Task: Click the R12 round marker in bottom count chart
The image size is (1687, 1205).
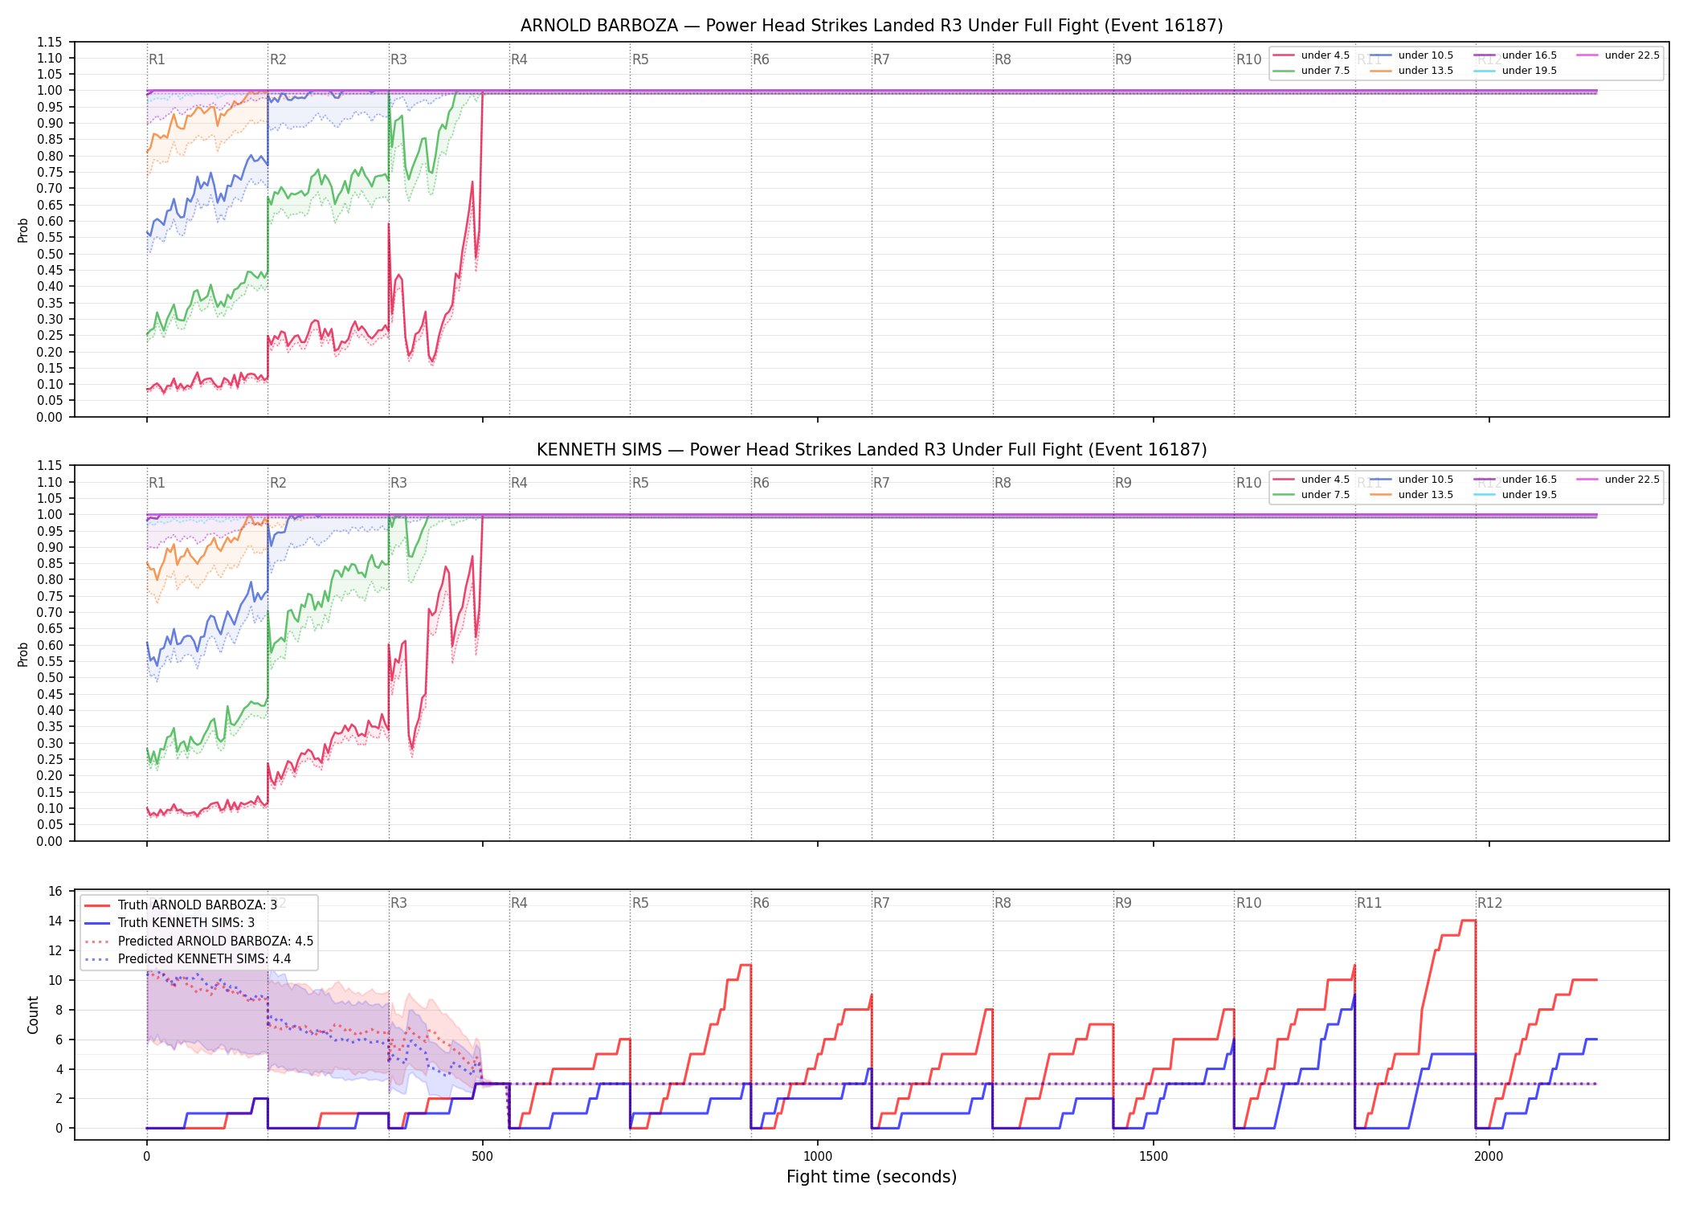Action: click(1489, 903)
